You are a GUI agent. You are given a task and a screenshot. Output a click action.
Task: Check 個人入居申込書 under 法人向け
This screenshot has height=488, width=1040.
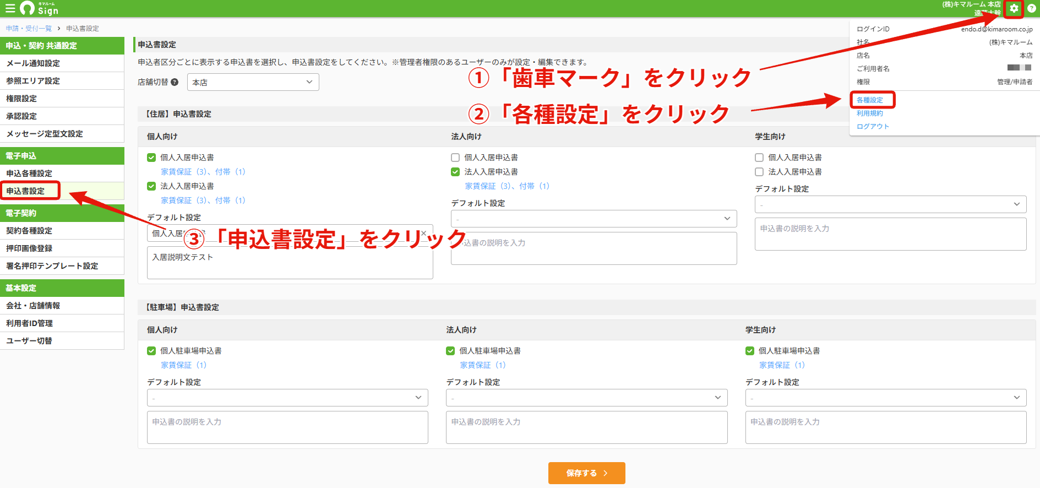click(455, 158)
